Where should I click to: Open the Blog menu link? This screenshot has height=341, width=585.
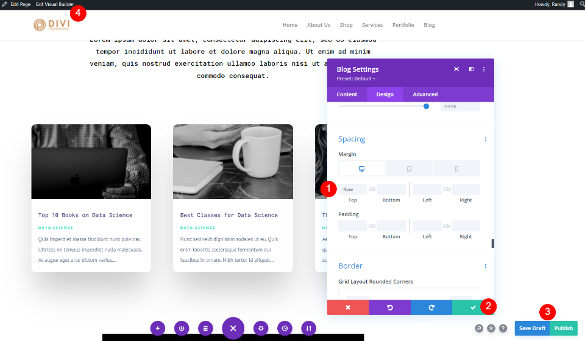pos(430,25)
